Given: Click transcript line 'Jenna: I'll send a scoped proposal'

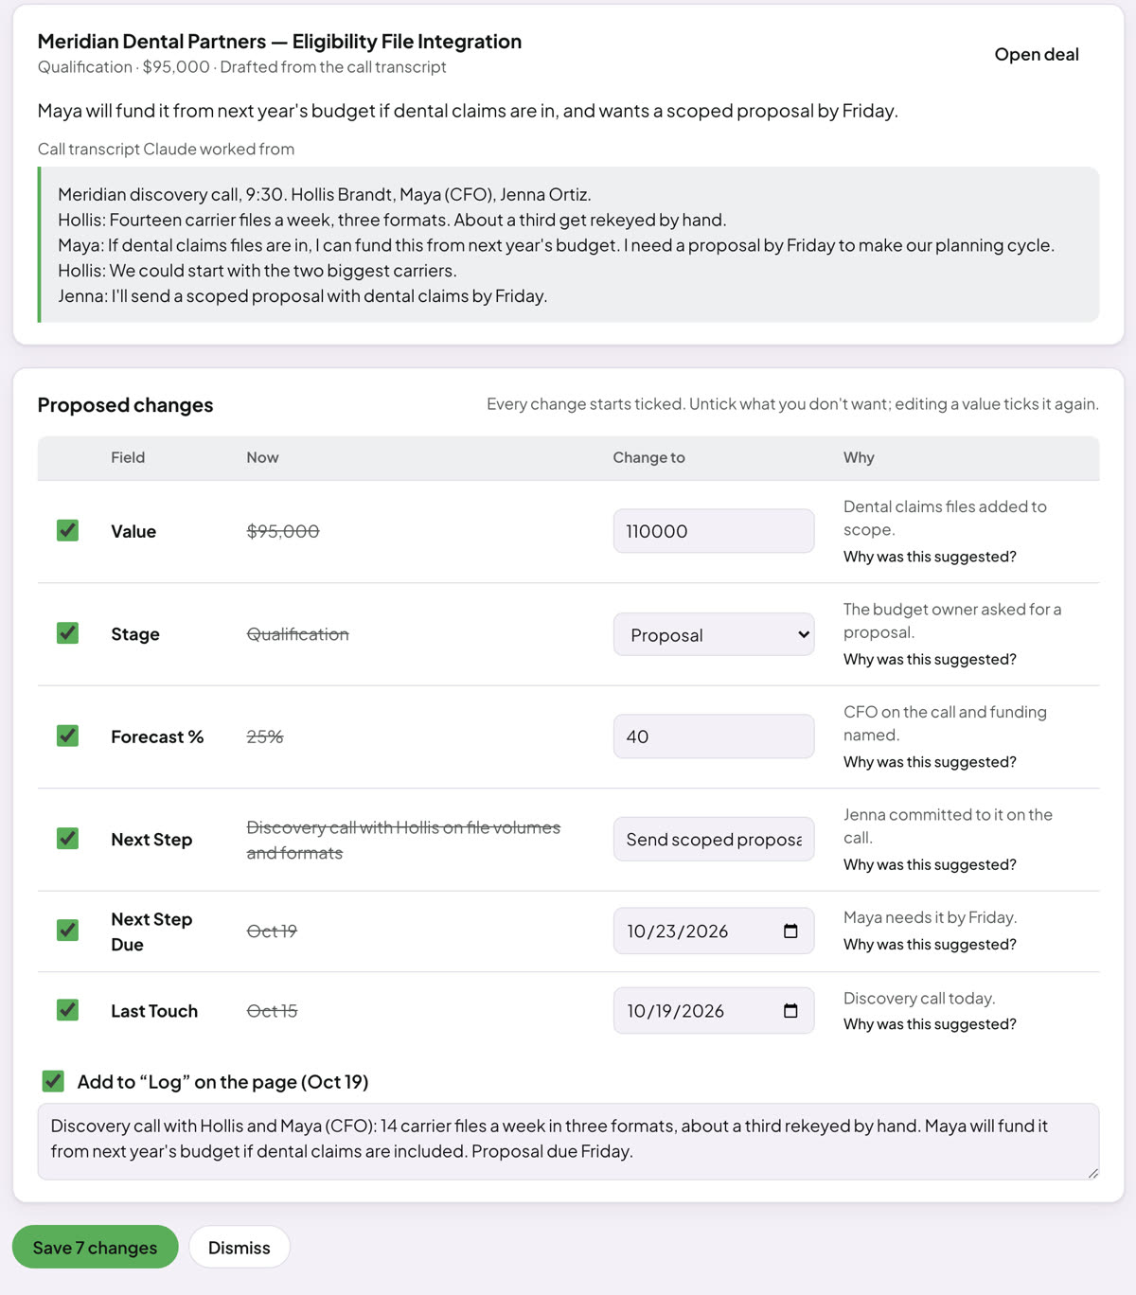Looking at the screenshot, I should [302, 296].
